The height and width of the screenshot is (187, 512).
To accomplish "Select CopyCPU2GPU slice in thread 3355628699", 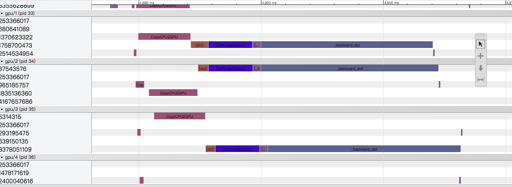I will tap(163, 6).
